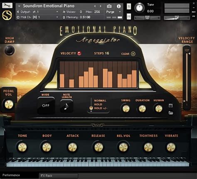Click the Tone knob
This screenshot has height=179, width=197.
pyautogui.click(x=22, y=147)
